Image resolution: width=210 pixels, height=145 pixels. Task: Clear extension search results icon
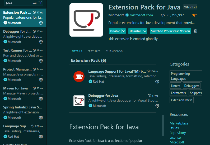click(35, 2)
